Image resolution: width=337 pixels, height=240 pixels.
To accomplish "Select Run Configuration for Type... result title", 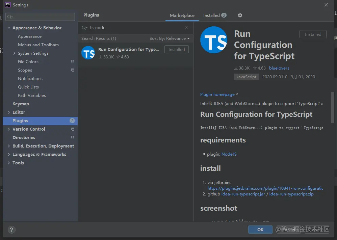I will (x=128, y=49).
